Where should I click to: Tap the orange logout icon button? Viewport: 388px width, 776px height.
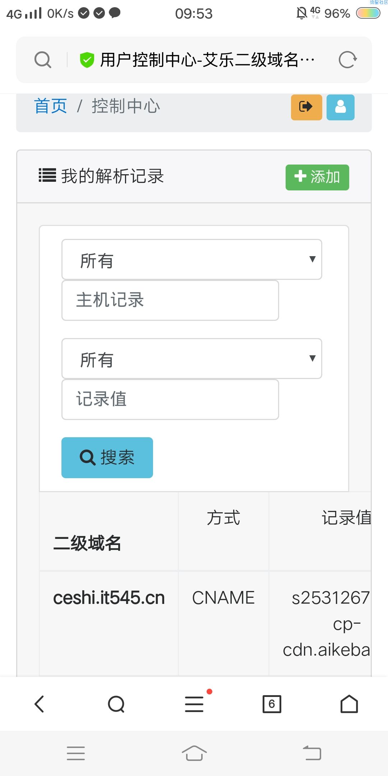coord(306,107)
